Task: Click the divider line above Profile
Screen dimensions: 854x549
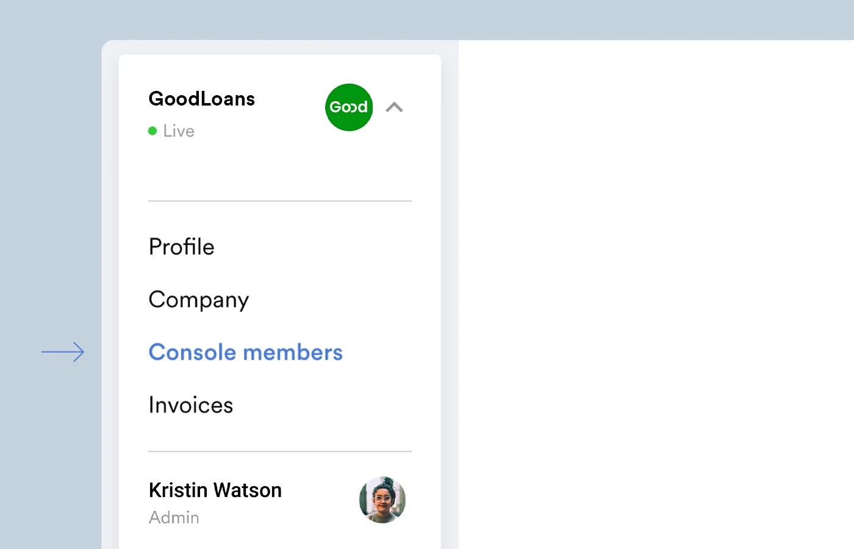Action: coord(280,201)
